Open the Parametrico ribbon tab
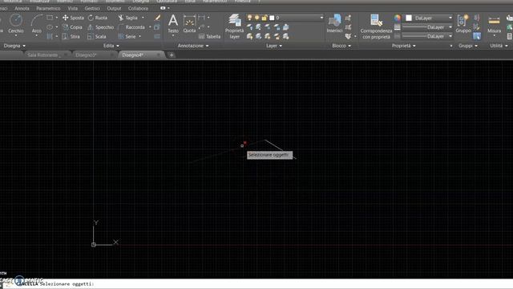Screen dimensions: 513x289 [48, 8]
